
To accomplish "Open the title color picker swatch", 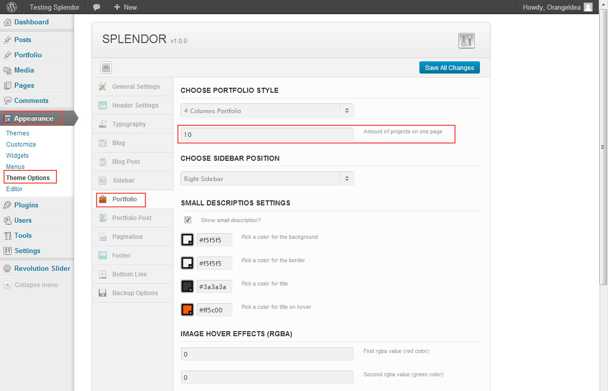I will 187,286.
